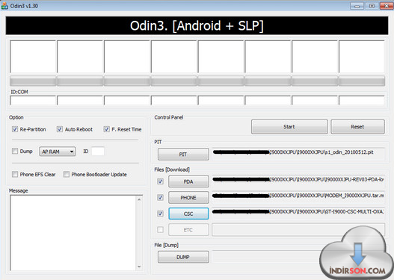Click the first ID:COM port box
The height and width of the screenshot is (280, 394).
[33, 100]
